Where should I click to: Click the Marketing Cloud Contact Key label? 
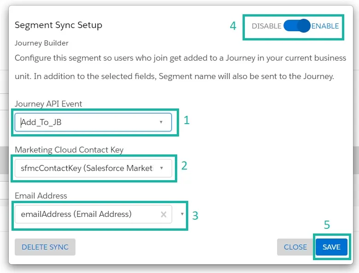[x=69, y=150]
